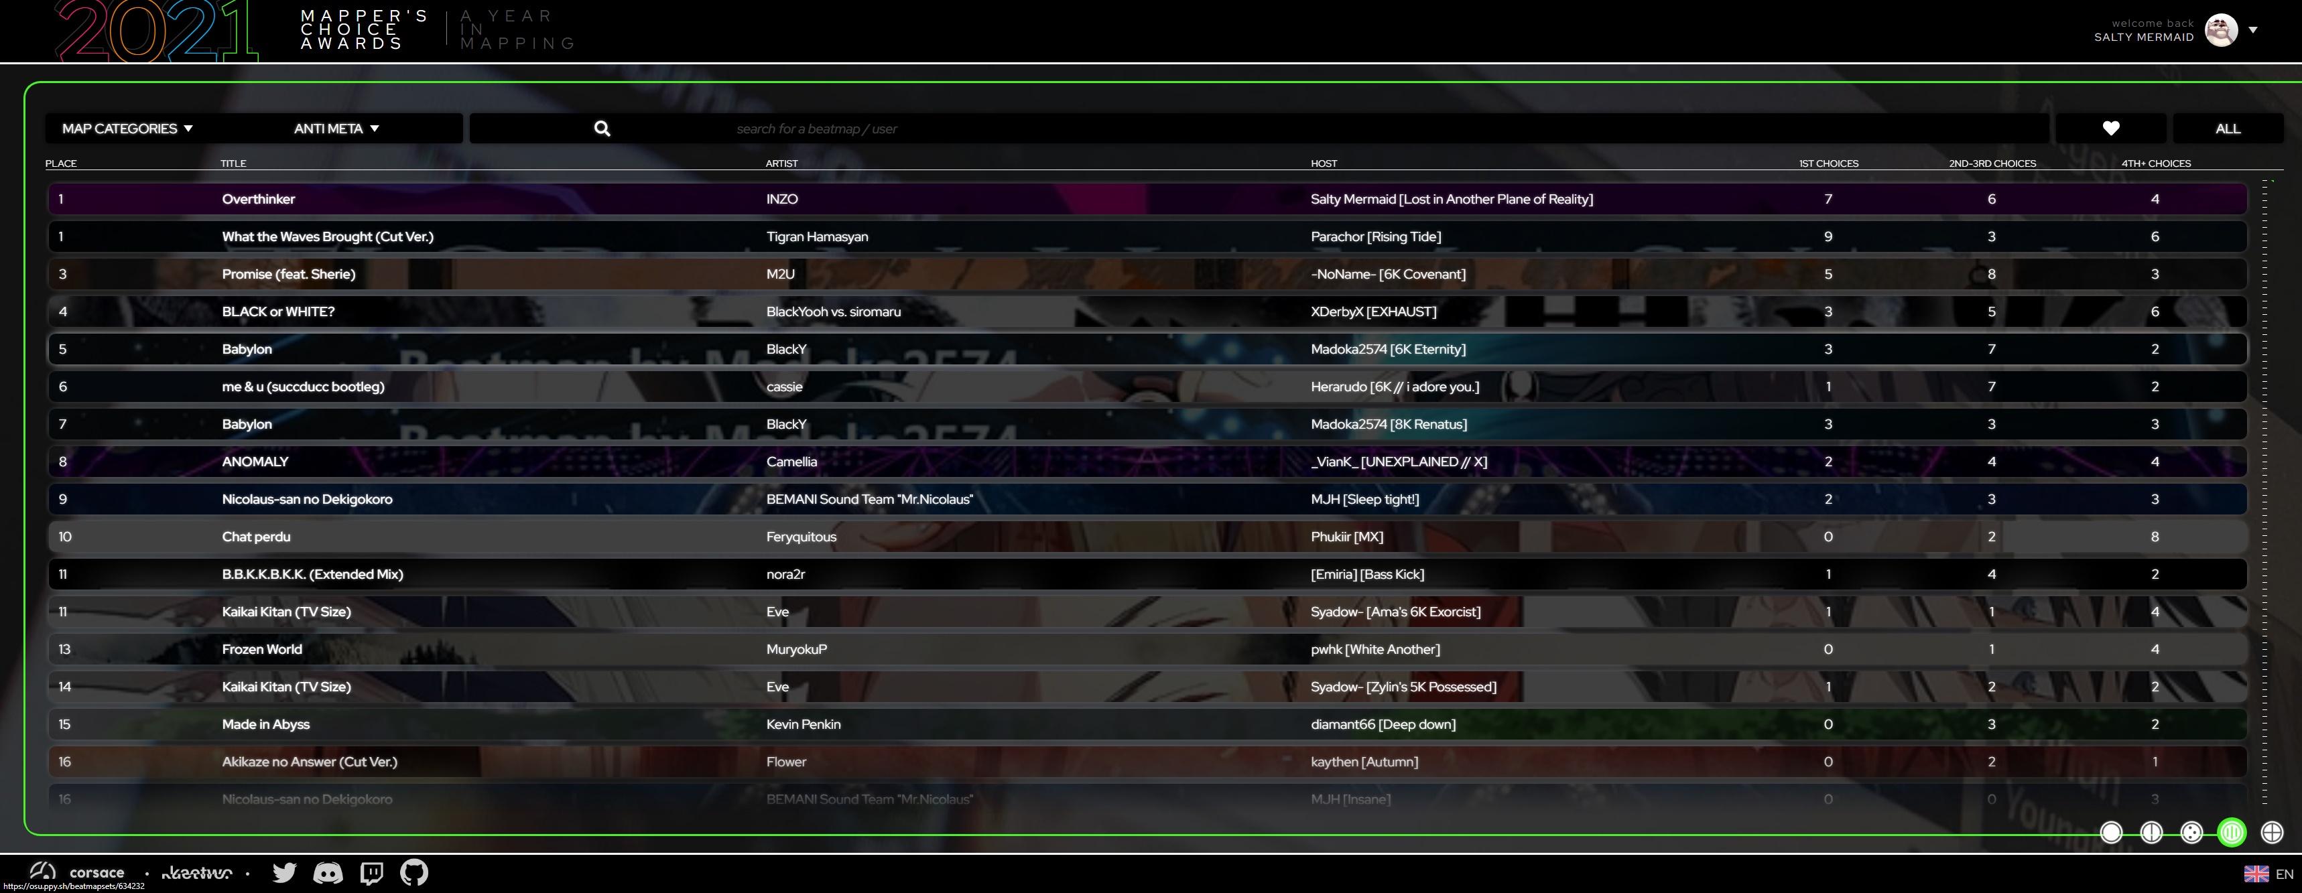Select the GitHub social icon

[x=414, y=872]
